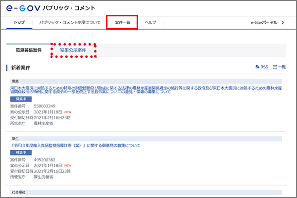The height and width of the screenshot is (198, 297).
Task: Click the chevron next to e-Govポータル
Action: [283, 23]
